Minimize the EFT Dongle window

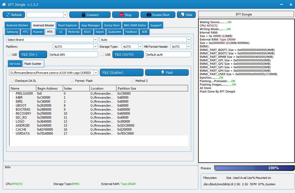(281, 5)
